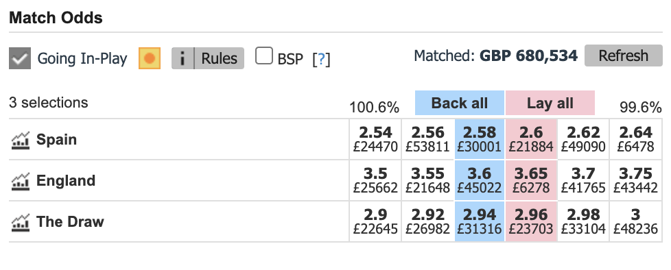Open The Draw price graph icon
Viewport: 671px width, 270px height.
[x=20, y=222]
